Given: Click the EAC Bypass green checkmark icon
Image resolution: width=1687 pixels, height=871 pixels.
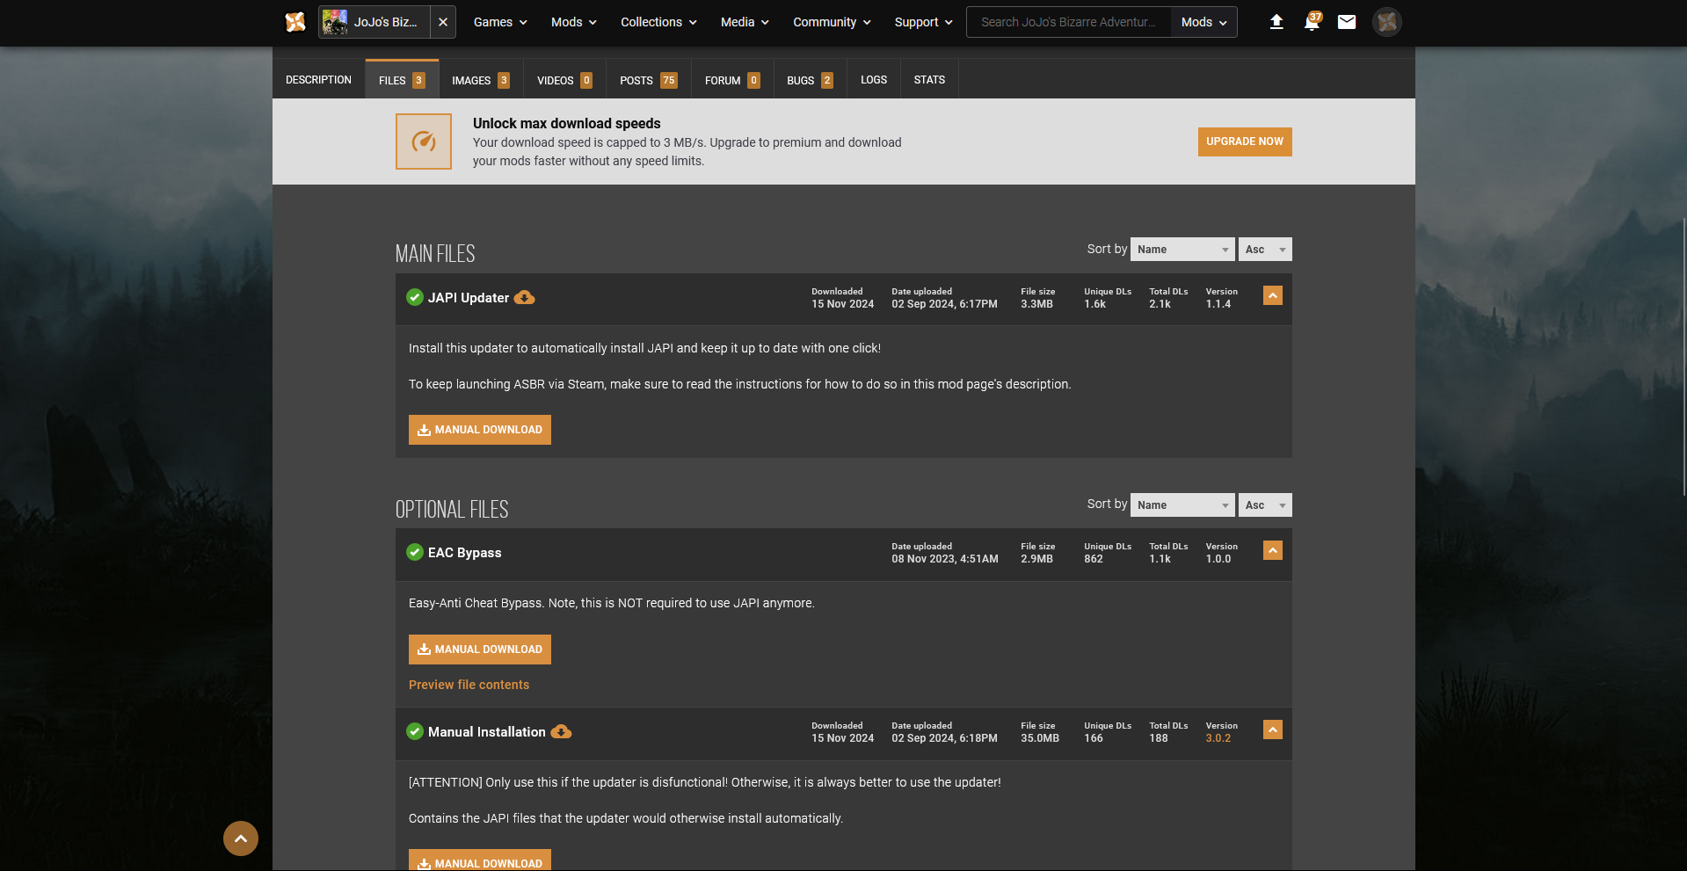Looking at the screenshot, I should 415,553.
